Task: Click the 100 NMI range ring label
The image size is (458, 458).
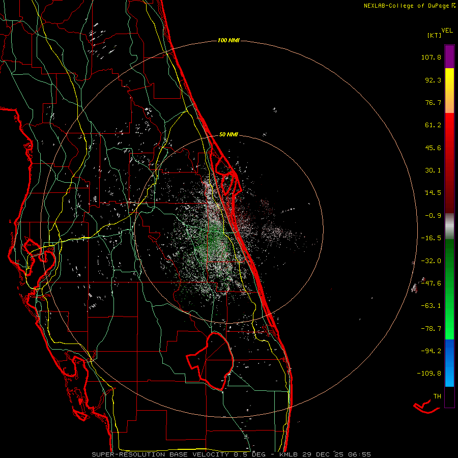Action: [x=228, y=40]
